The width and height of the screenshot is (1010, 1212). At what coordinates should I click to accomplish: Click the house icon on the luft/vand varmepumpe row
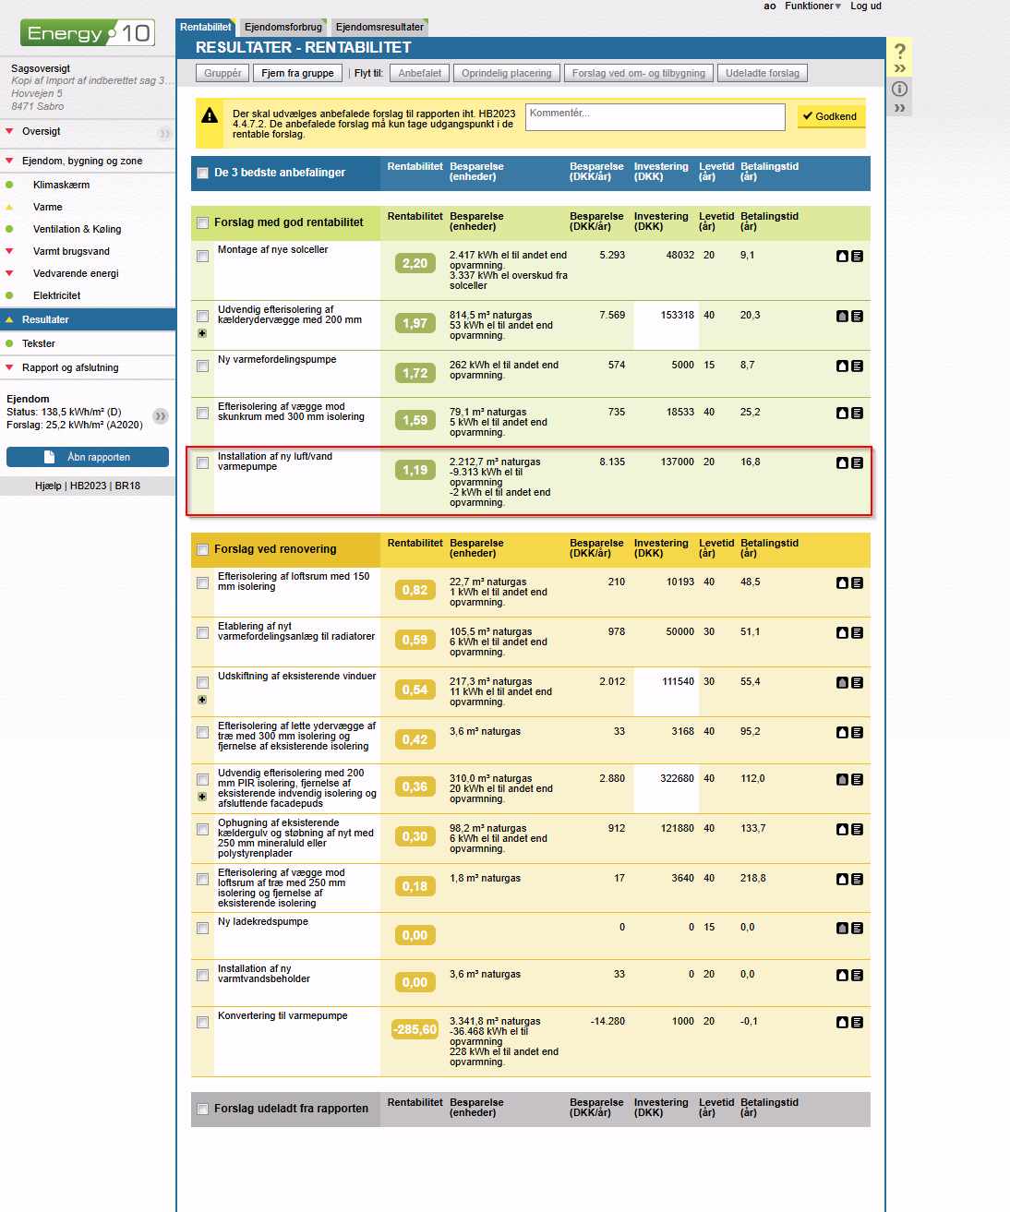coord(842,462)
